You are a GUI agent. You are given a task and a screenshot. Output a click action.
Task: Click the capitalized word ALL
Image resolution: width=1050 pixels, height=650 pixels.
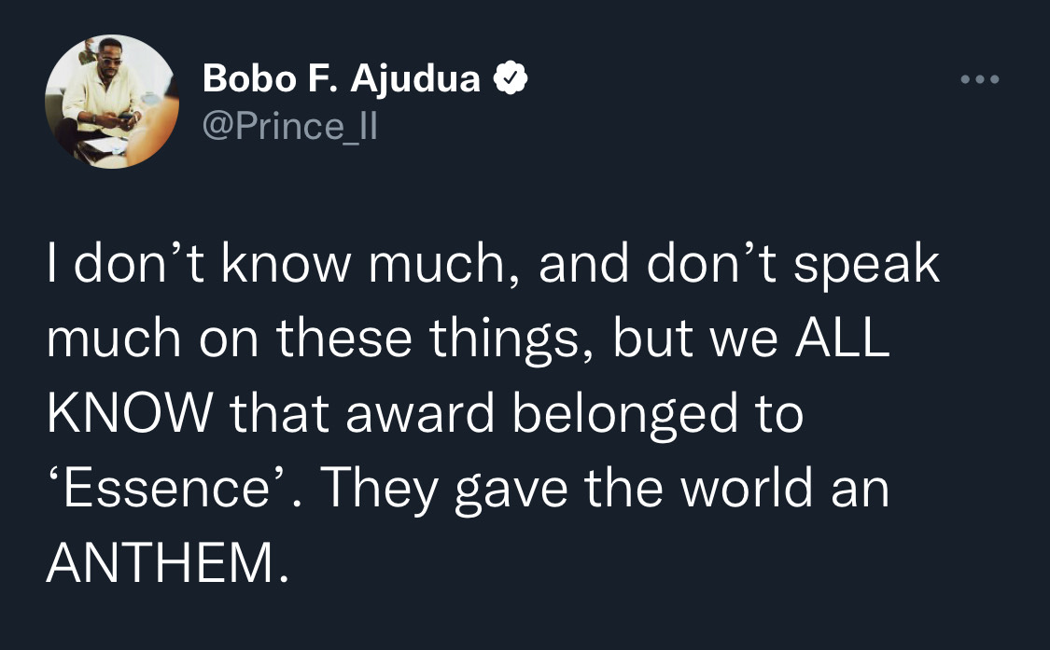842,340
